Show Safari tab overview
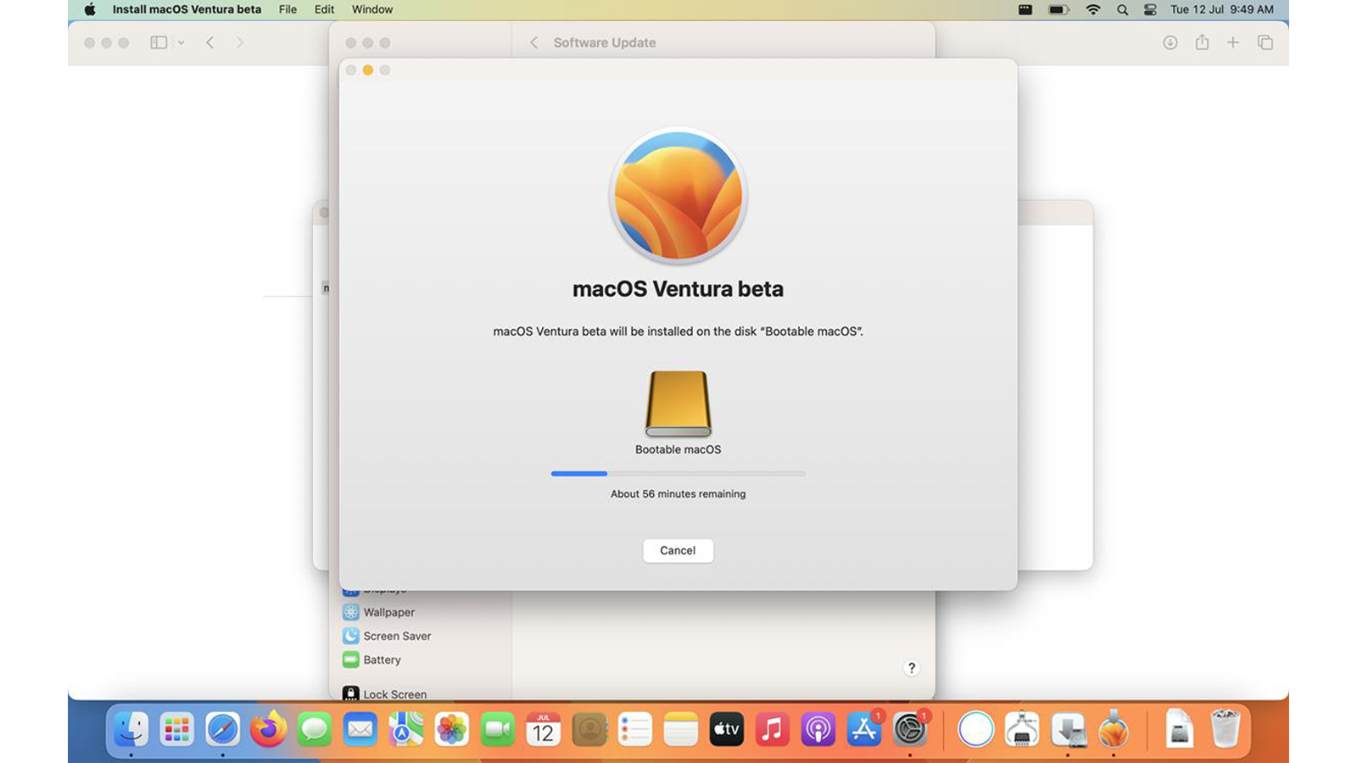1357x763 pixels. [x=1265, y=42]
